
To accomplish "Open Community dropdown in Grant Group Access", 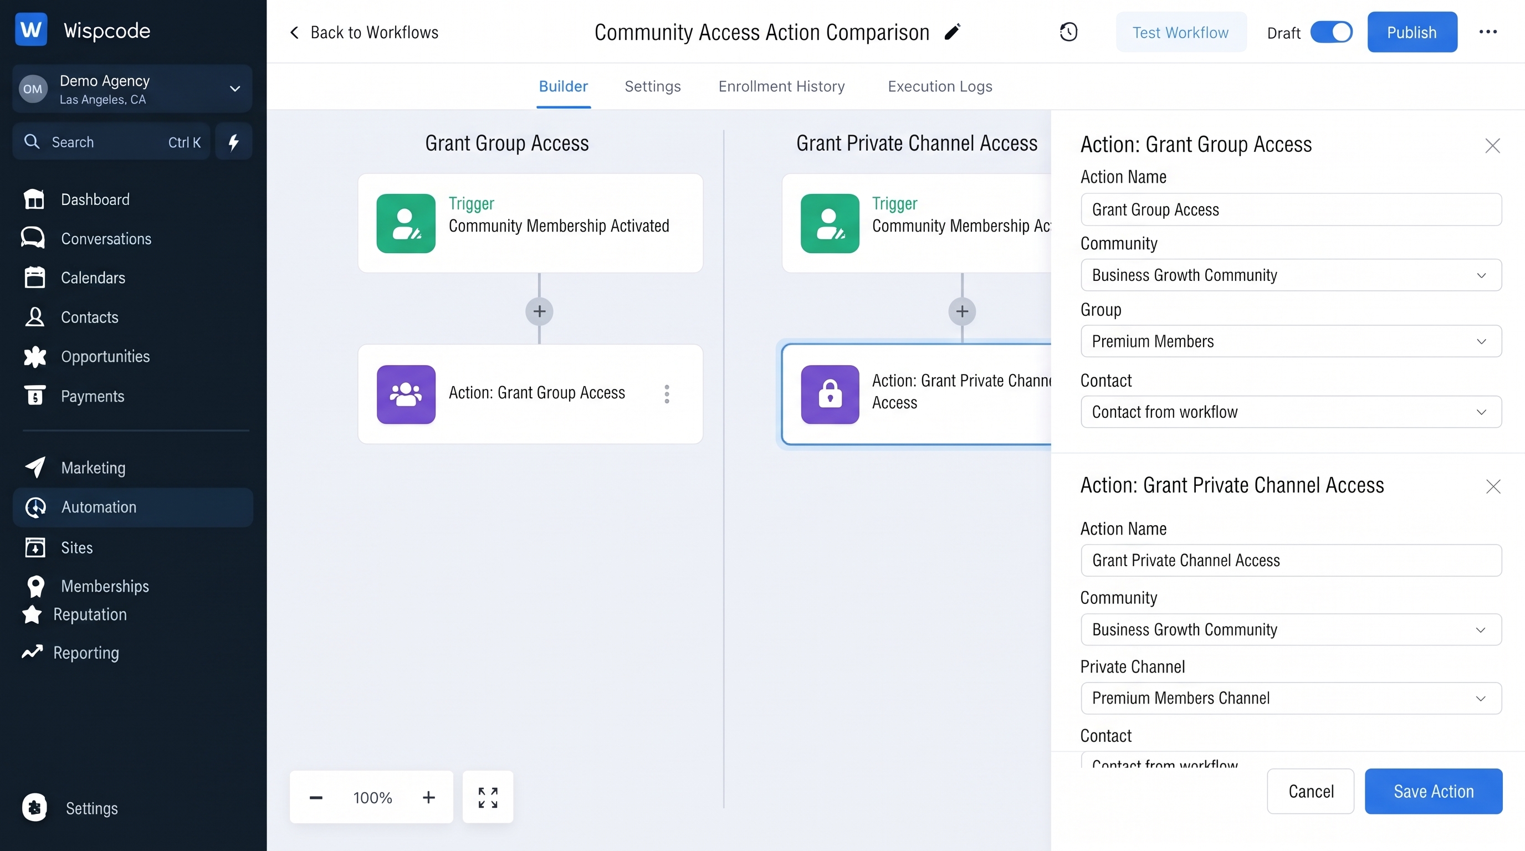I will pos(1291,275).
